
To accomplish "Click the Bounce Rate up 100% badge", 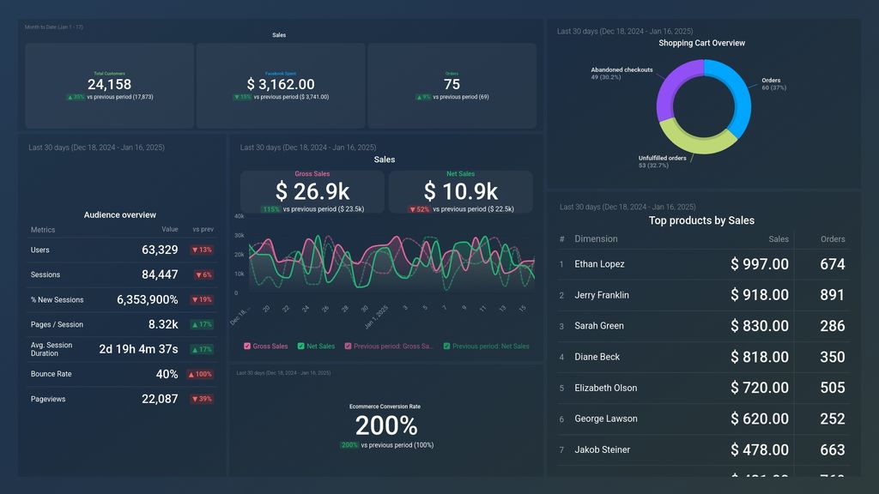I will click(x=200, y=374).
